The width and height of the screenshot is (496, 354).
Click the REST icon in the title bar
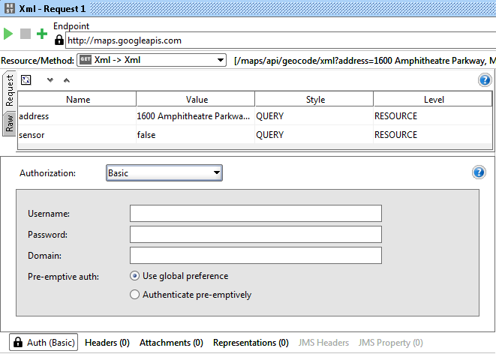tap(10, 8)
